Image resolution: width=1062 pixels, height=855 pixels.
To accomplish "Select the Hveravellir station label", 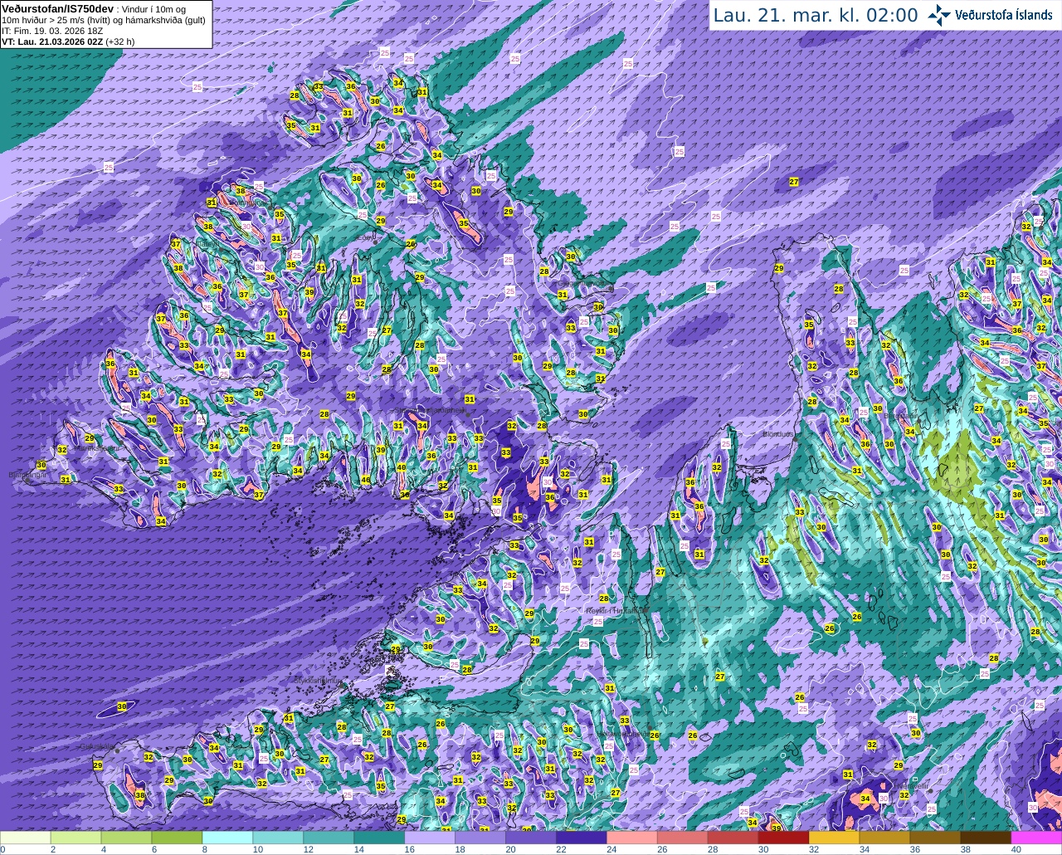I will tap(910, 784).
